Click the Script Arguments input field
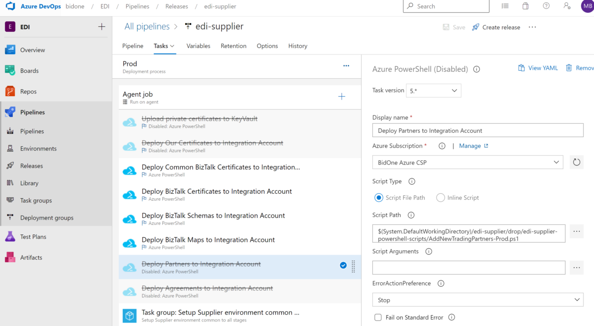 pyautogui.click(x=469, y=267)
